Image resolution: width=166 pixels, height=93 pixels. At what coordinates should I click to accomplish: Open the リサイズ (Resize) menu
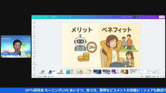pos(46,17)
